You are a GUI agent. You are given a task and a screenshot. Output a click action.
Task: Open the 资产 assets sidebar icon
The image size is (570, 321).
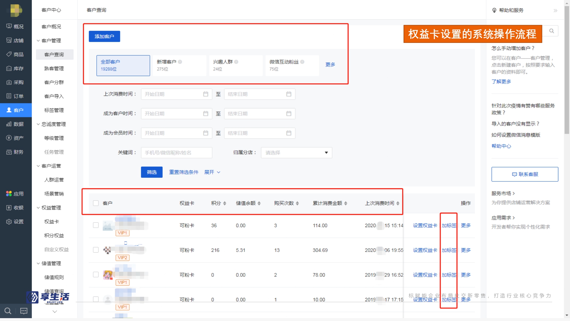[x=9, y=138]
